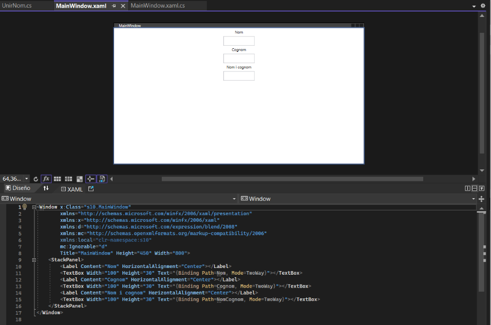The image size is (491, 325).
Task: Switch to MainWindow.xaml.cs tab
Action: point(158,6)
